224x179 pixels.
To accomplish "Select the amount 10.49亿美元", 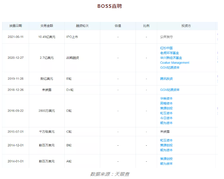I will click(47, 37).
